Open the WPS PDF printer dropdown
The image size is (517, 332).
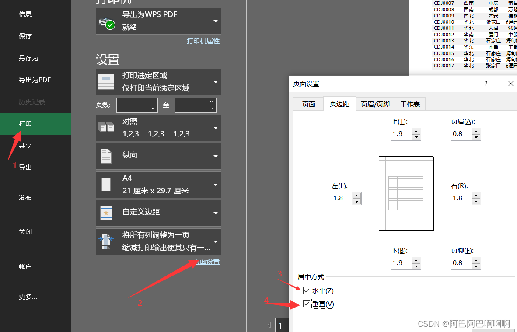(215, 21)
